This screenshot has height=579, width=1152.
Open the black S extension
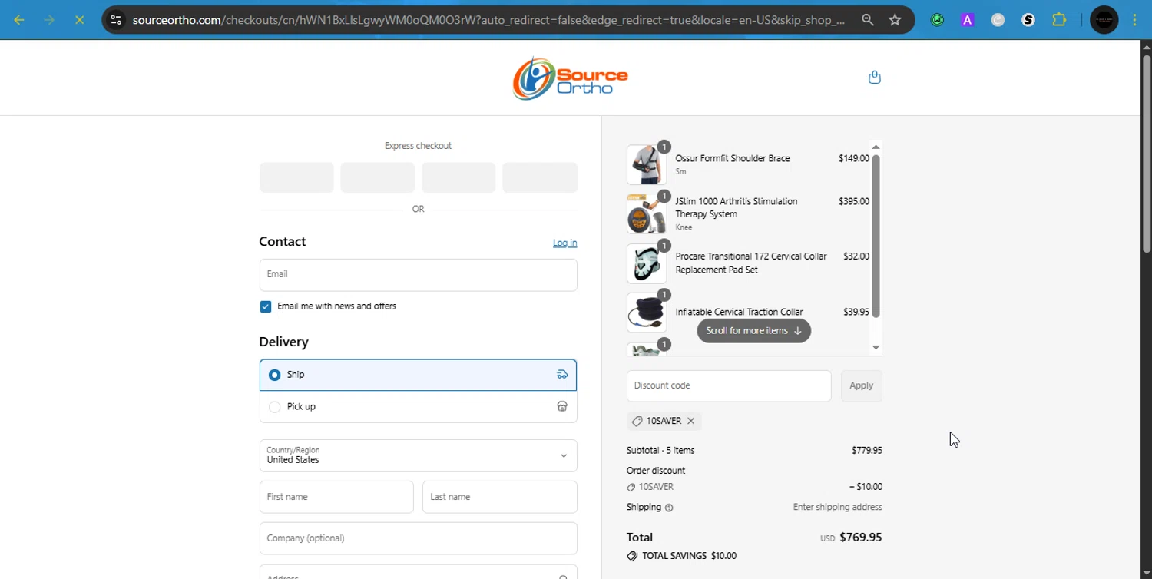coord(1028,20)
